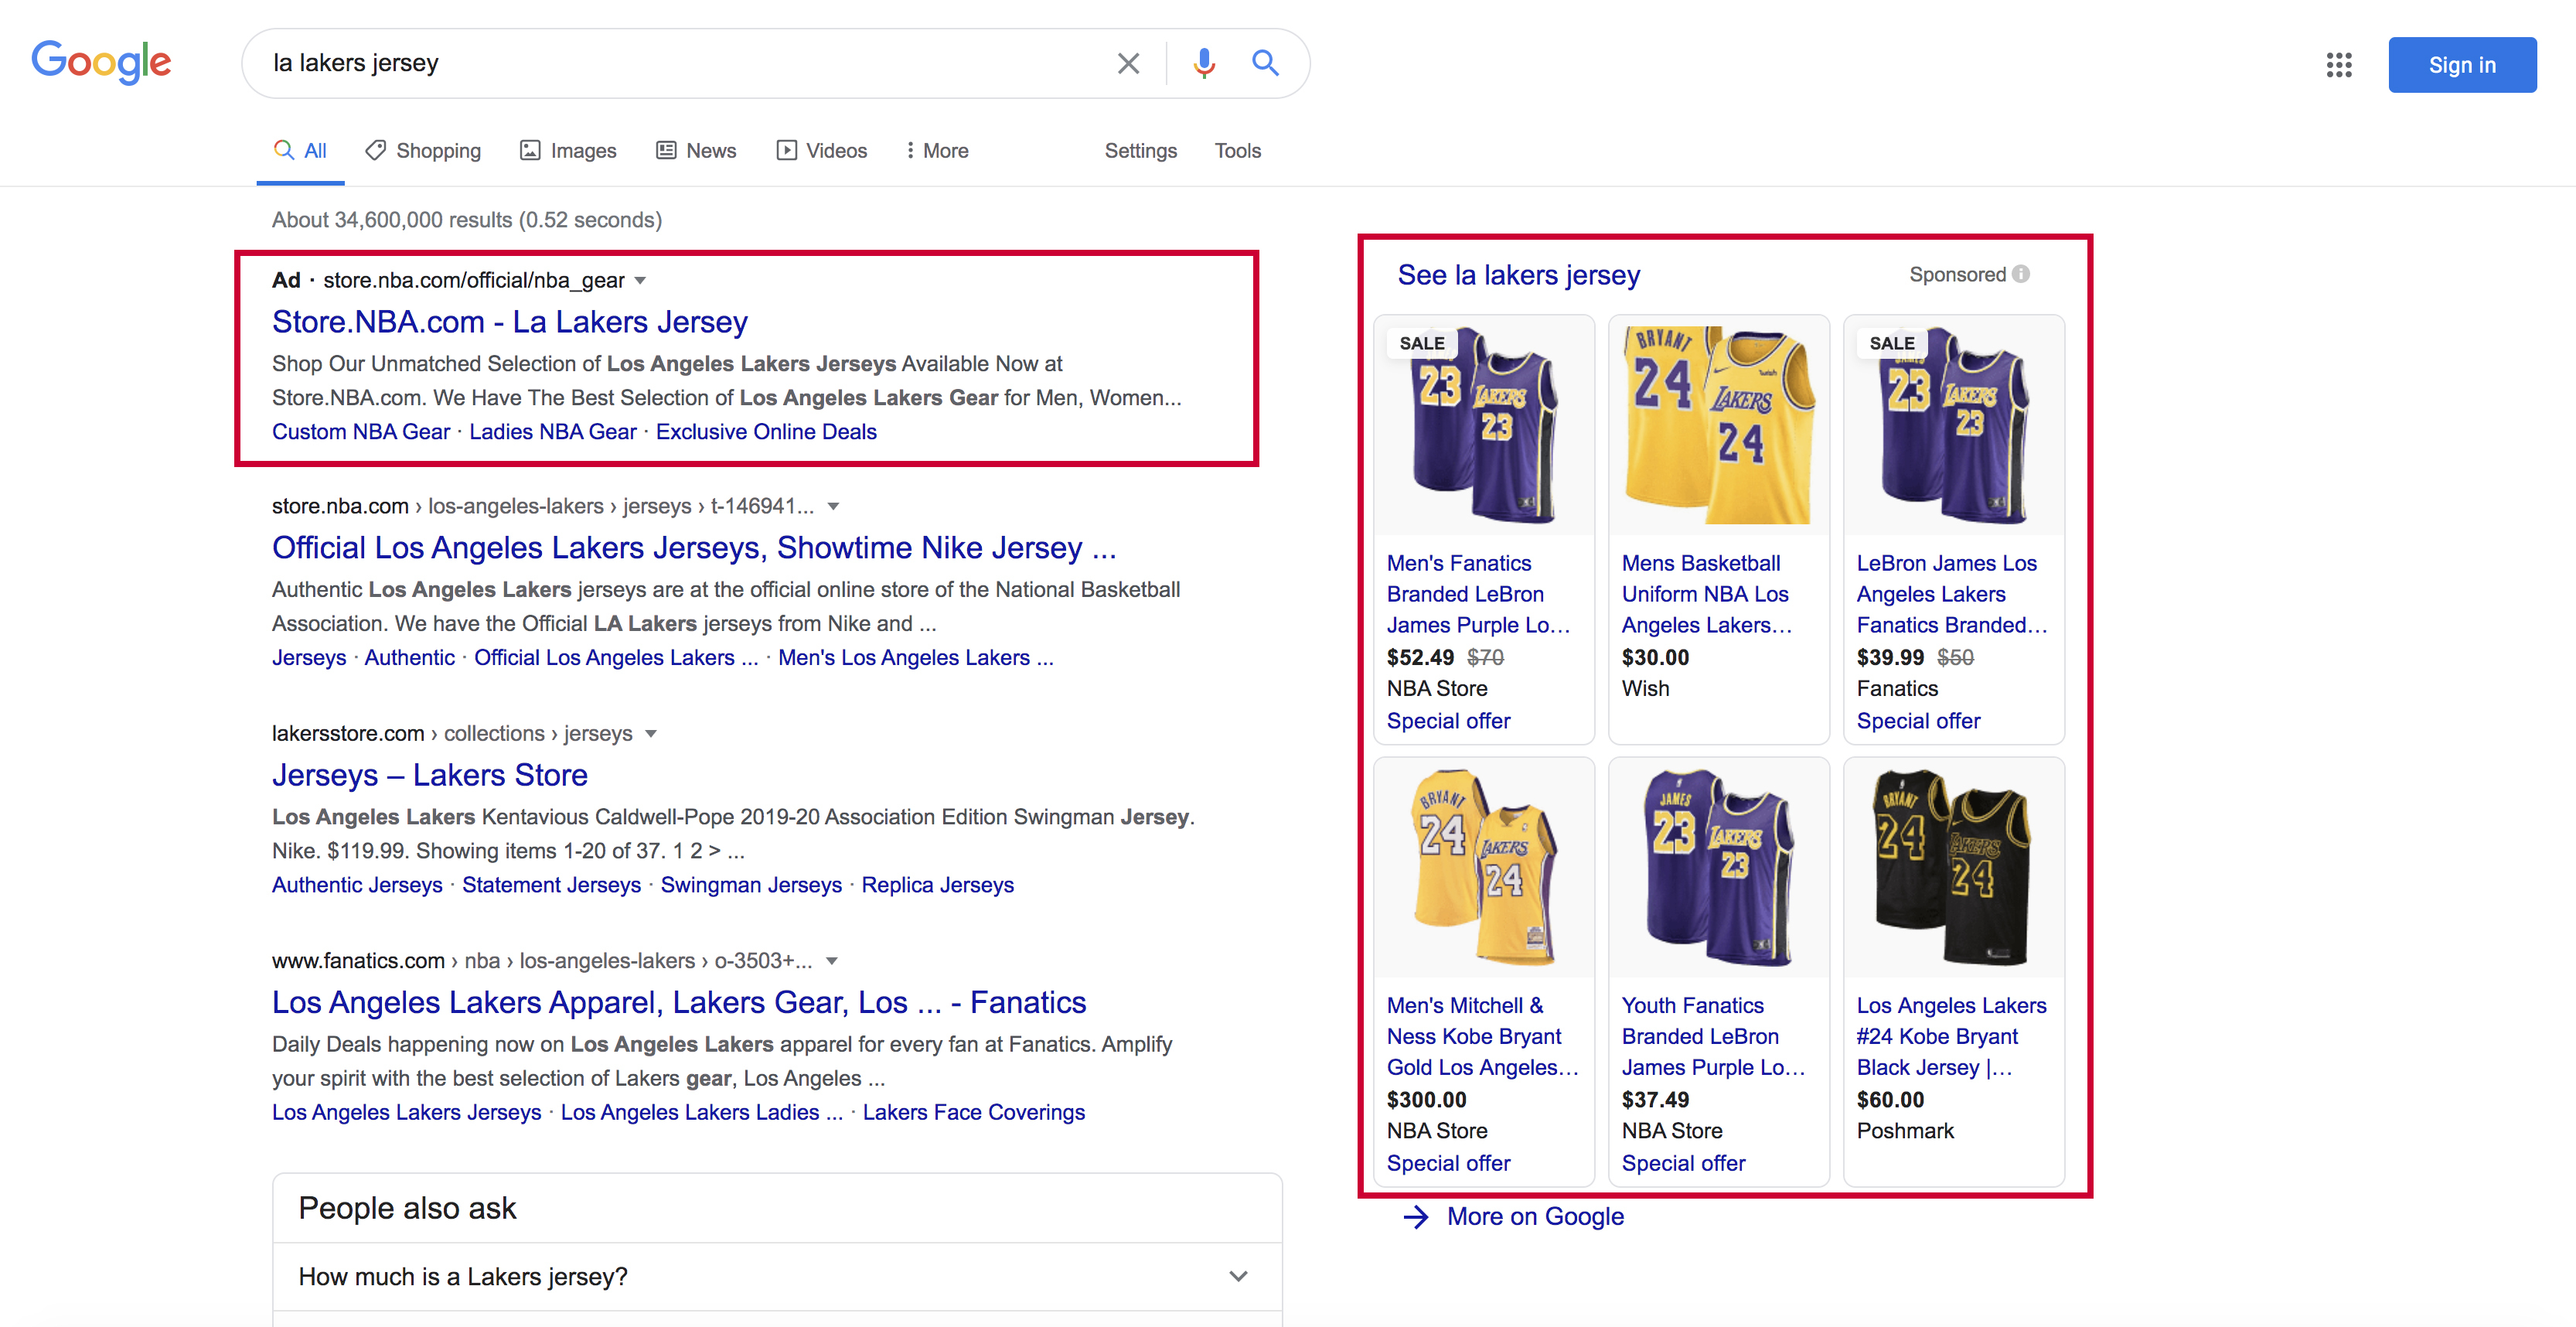
Task: Submit search with magnifying glass icon
Action: pyautogui.click(x=1265, y=63)
